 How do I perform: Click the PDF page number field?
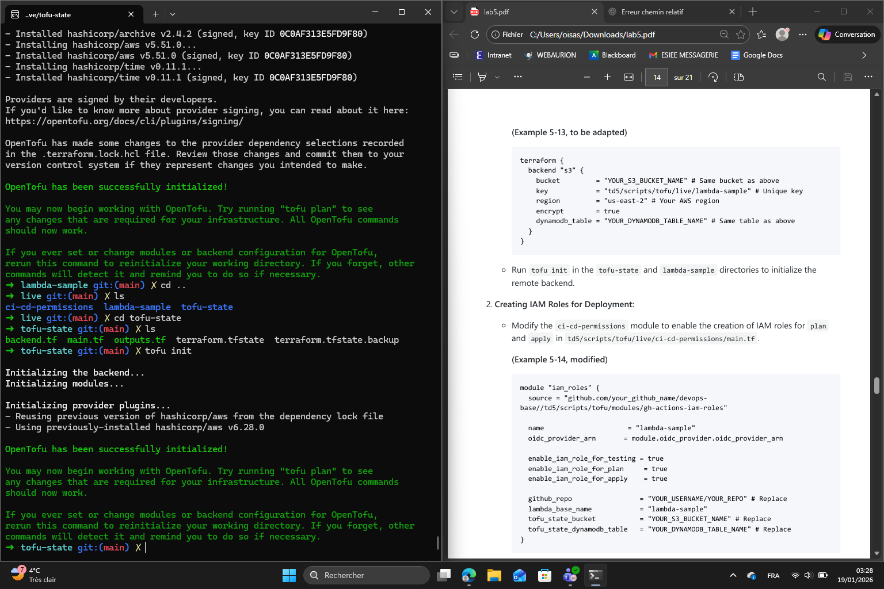[x=657, y=77]
